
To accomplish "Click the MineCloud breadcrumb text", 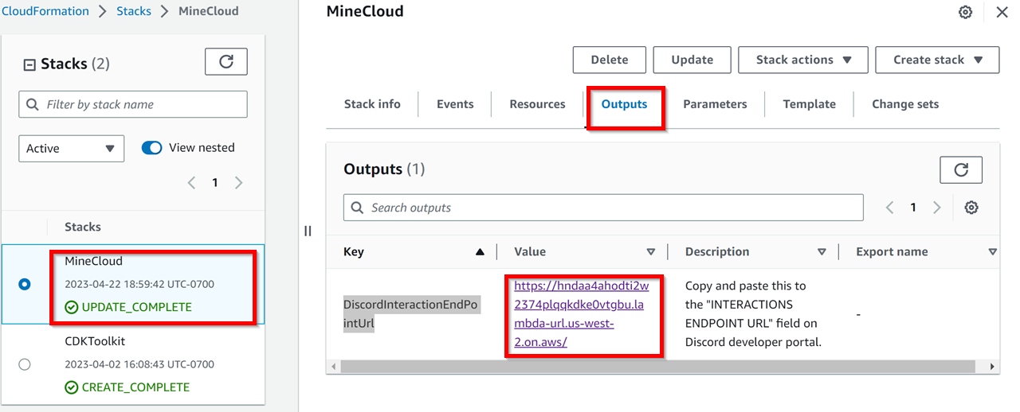I will coord(208,11).
